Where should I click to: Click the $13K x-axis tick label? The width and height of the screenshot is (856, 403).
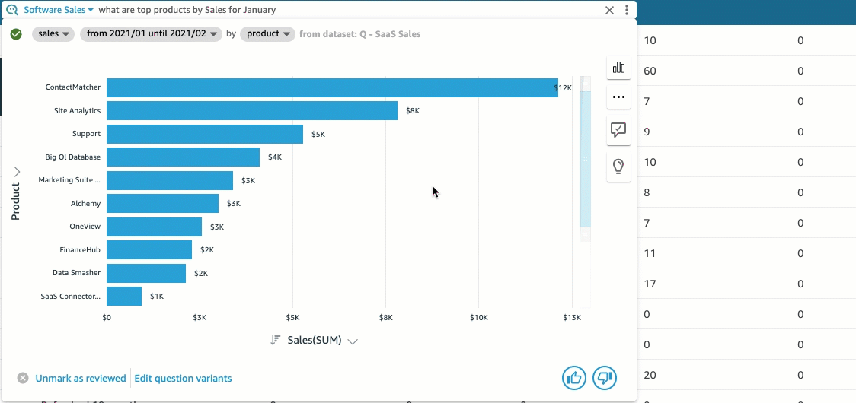coord(572,318)
